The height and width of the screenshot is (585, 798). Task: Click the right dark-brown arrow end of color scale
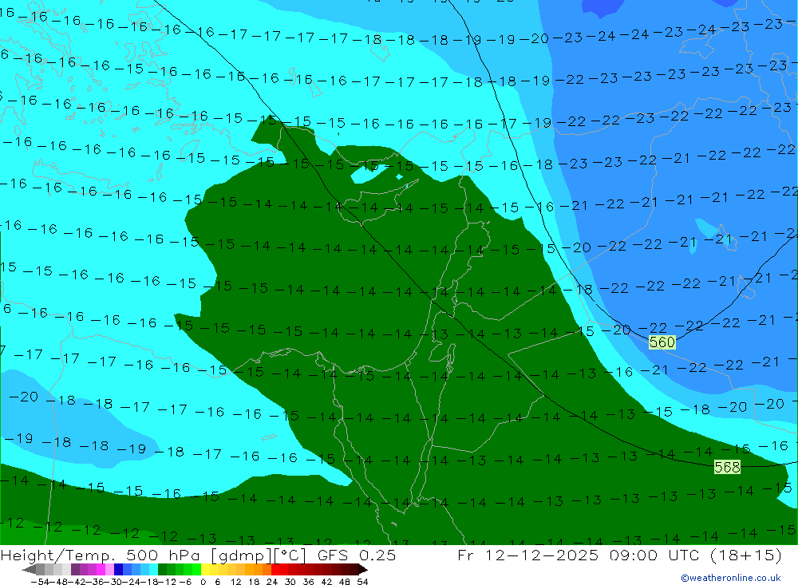[363, 569]
